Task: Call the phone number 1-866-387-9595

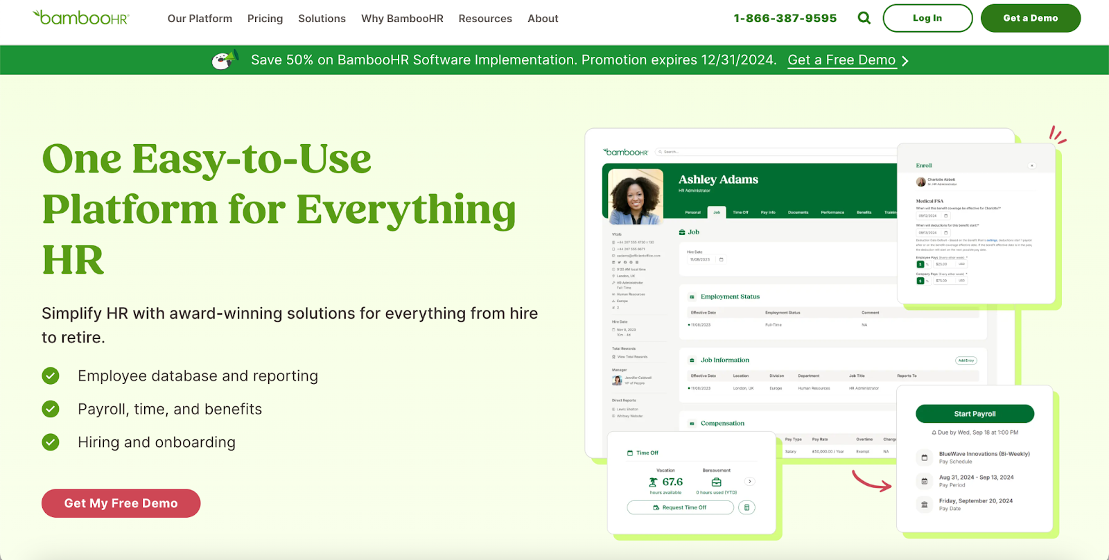Action: point(785,18)
